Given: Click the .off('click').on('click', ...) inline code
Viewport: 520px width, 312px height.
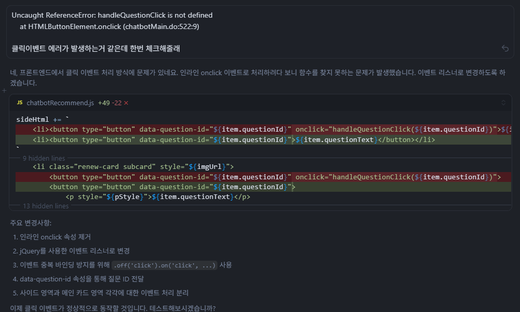Looking at the screenshot, I should (165, 265).
